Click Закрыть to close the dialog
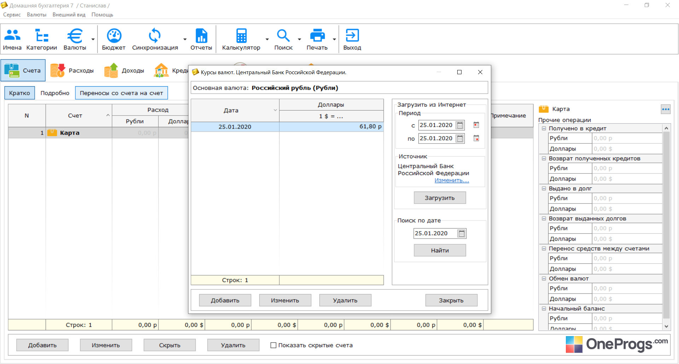Image resolution: width=679 pixels, height=364 pixels. 451,300
